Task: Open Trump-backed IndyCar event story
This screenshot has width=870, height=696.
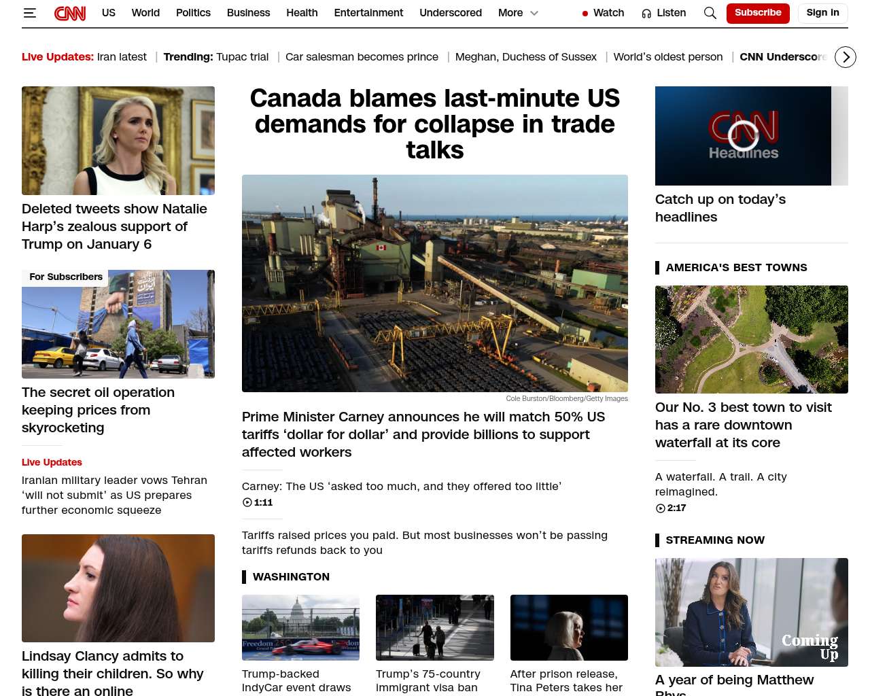Action: pyautogui.click(x=296, y=681)
